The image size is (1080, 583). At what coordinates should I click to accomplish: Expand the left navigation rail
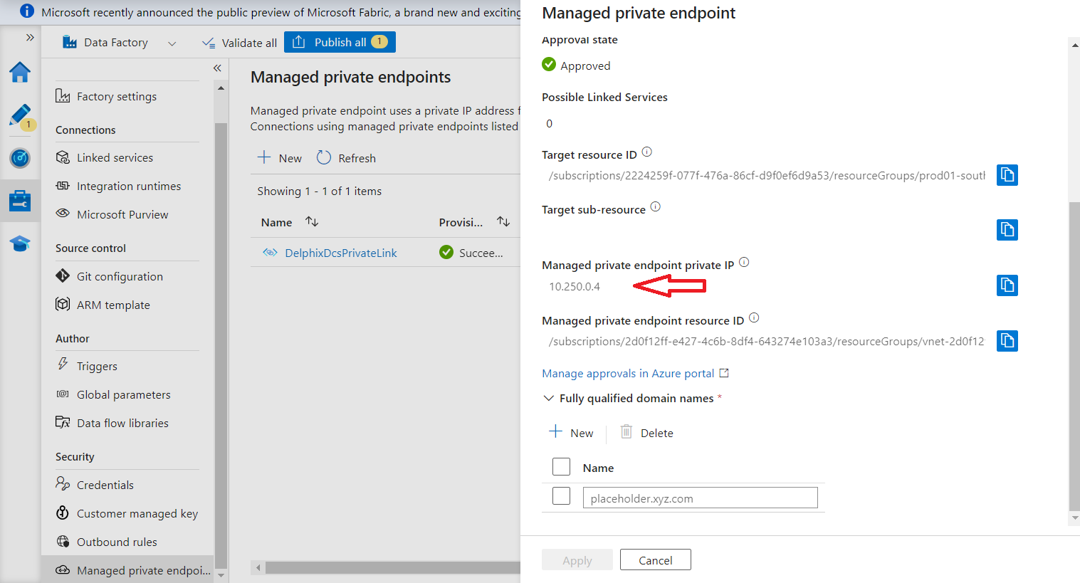(30, 37)
